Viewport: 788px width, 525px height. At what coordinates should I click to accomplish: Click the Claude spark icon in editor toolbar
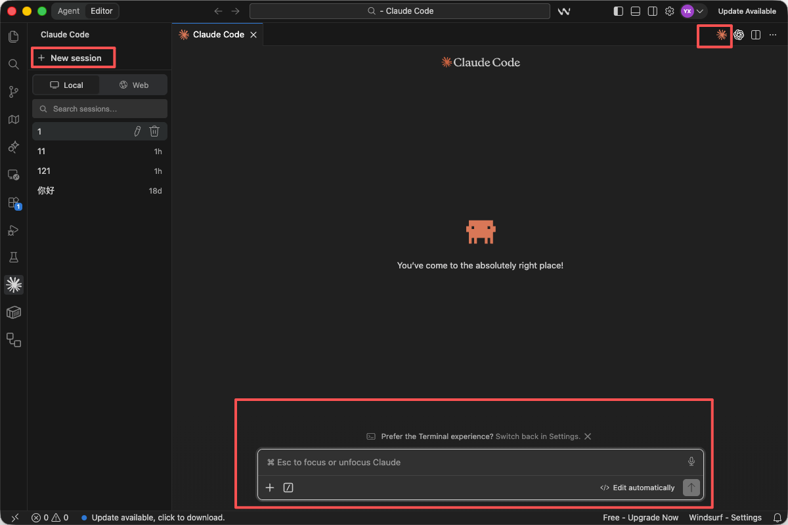[722, 35]
